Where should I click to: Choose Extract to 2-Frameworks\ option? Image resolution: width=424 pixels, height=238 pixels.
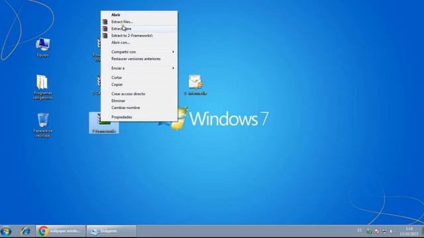click(x=139, y=35)
